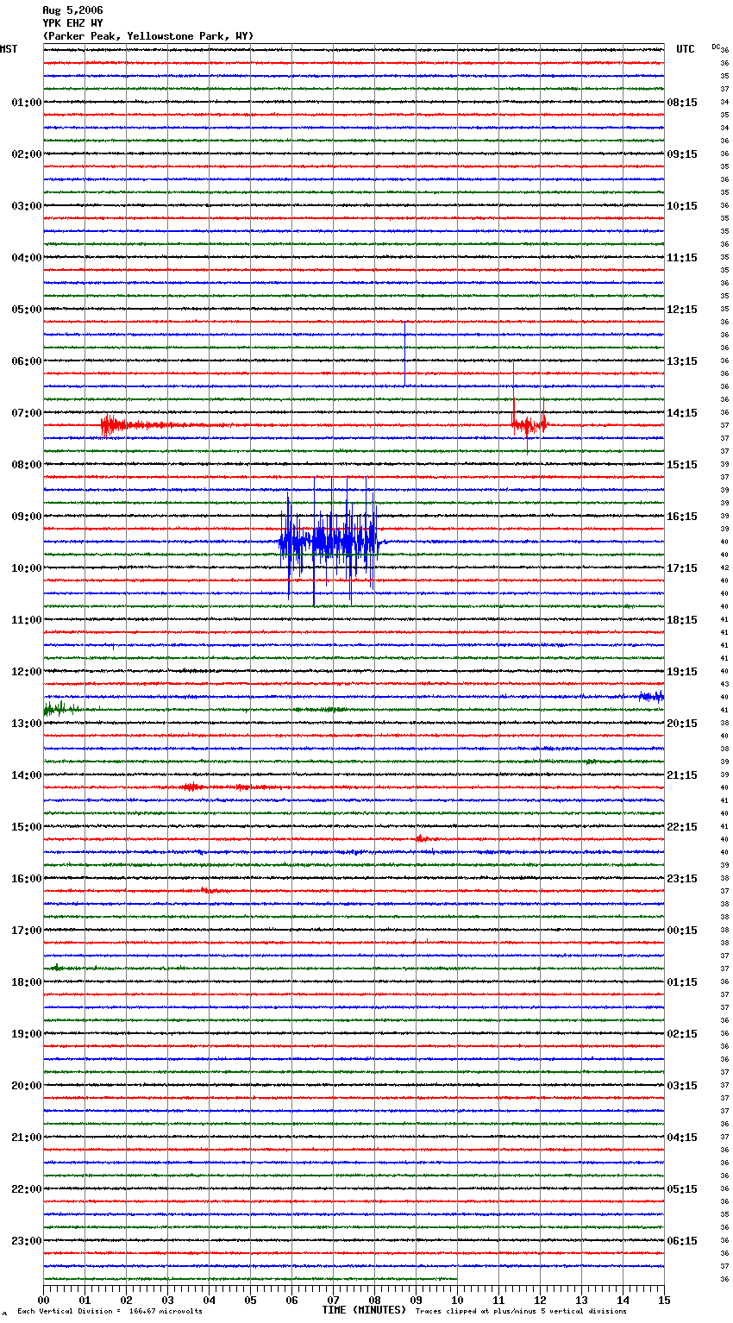This screenshot has width=733, height=1323.
Task: Click the 13:00 MST time label
Action: pyautogui.click(x=26, y=724)
